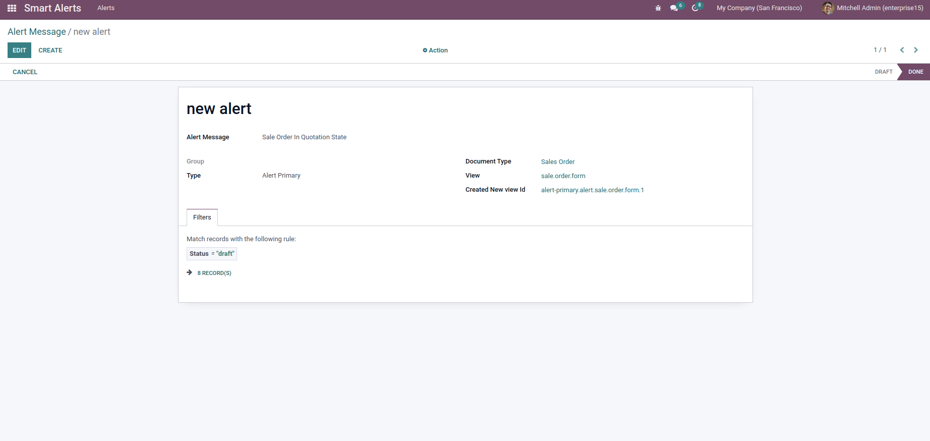Click Smart Alerts app title

(52, 8)
